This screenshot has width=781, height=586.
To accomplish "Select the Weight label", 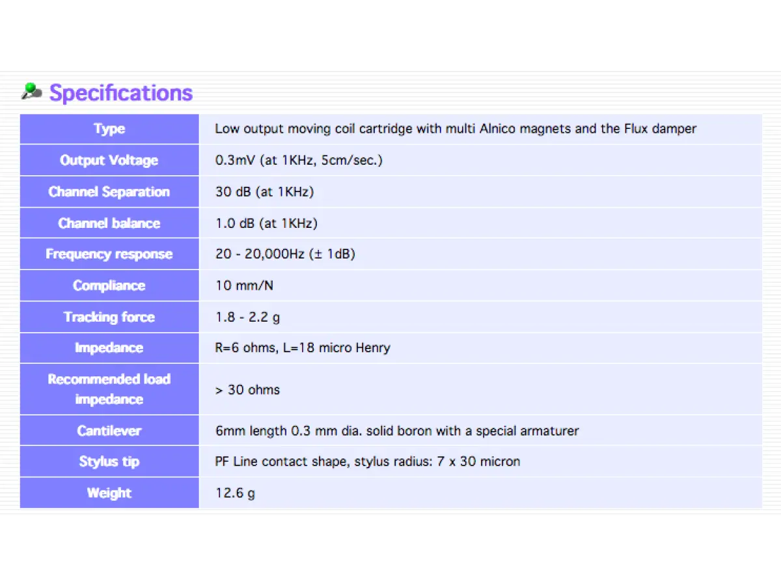I will 109,493.
